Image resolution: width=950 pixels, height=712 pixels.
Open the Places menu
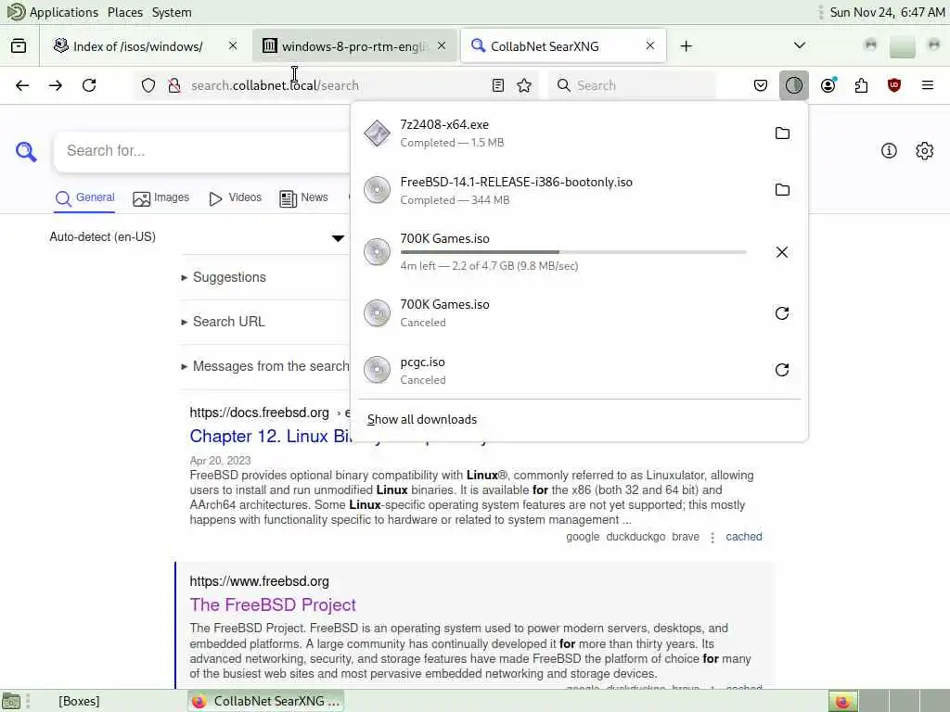[125, 12]
